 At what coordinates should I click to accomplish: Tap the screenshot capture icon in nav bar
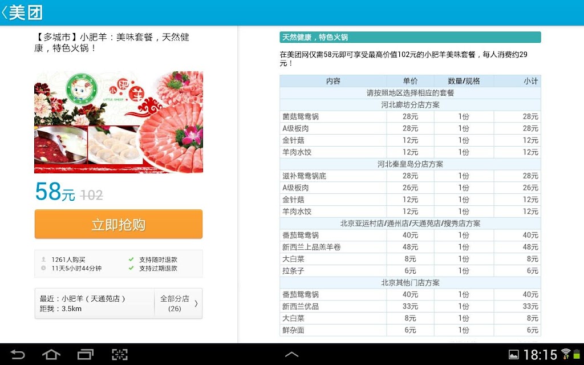click(120, 354)
